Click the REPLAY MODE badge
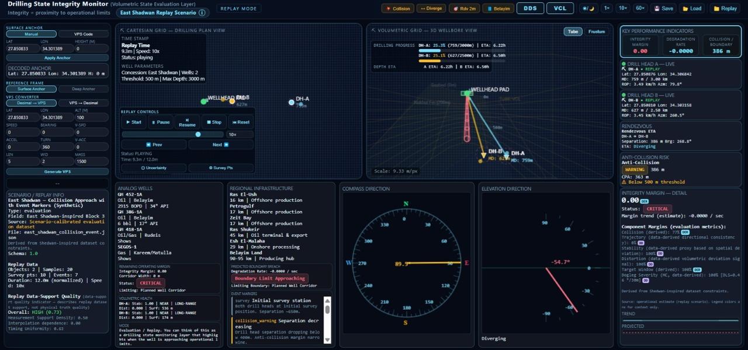 click(238, 9)
